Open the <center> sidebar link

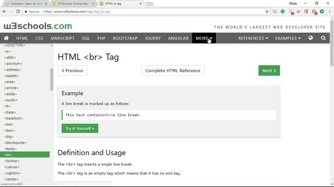click(x=11, y=179)
